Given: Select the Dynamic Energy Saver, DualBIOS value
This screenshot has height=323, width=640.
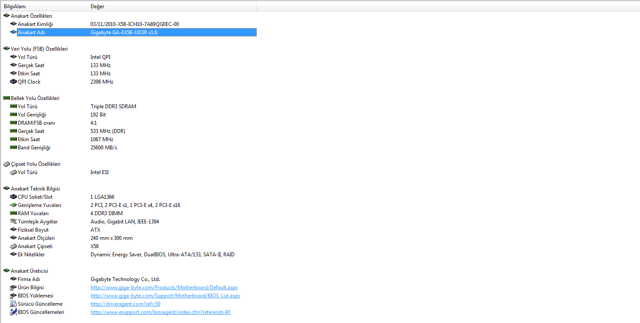Looking at the screenshot, I should (x=163, y=255).
